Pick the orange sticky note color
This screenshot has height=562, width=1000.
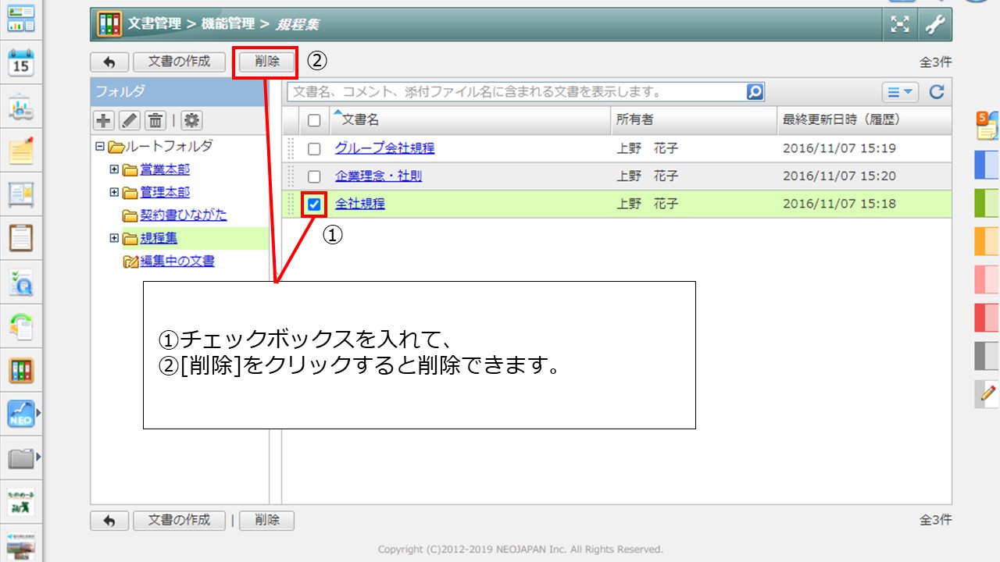pyautogui.click(x=987, y=241)
